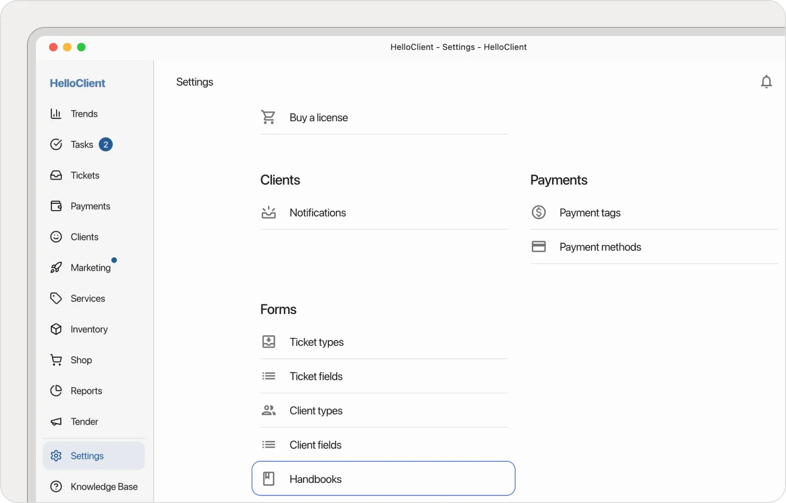Click the Trends bar chart icon
The height and width of the screenshot is (503, 786).
tap(56, 114)
